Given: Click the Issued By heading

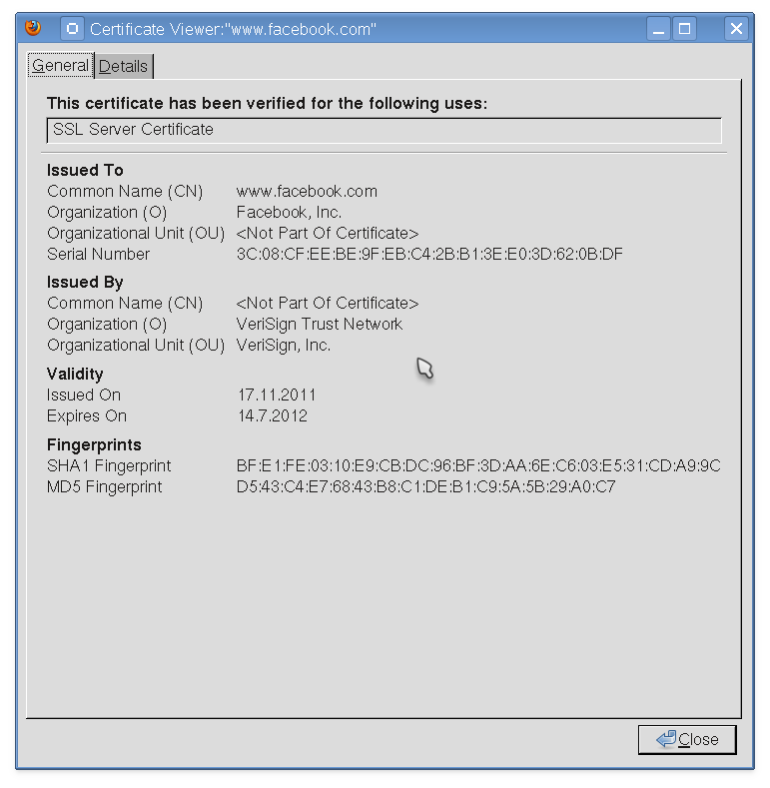Looking at the screenshot, I should pos(85,283).
